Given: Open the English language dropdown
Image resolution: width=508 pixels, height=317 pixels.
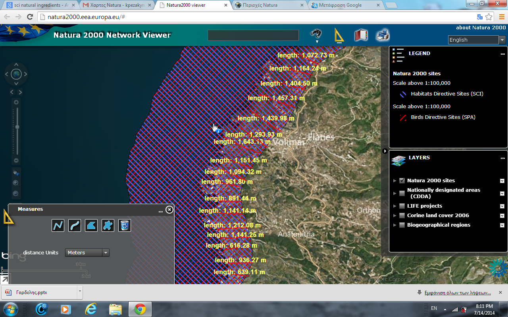Looking at the screenshot, I should click(477, 40).
